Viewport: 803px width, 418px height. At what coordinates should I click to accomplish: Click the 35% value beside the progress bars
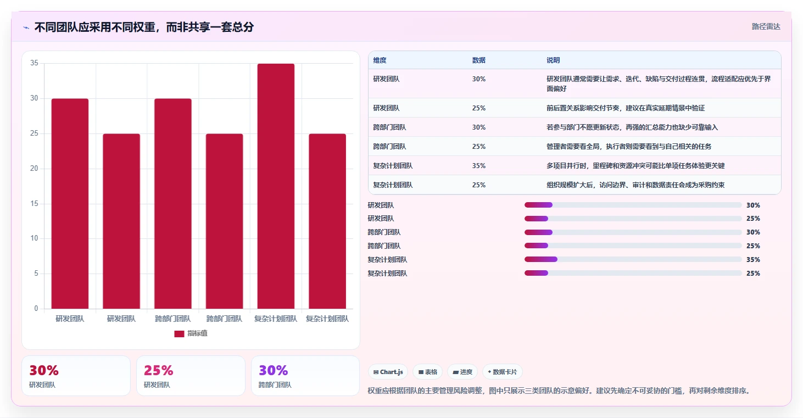753,260
